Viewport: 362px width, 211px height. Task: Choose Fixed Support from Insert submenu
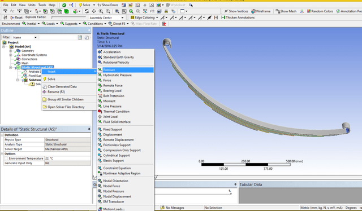click(126, 129)
